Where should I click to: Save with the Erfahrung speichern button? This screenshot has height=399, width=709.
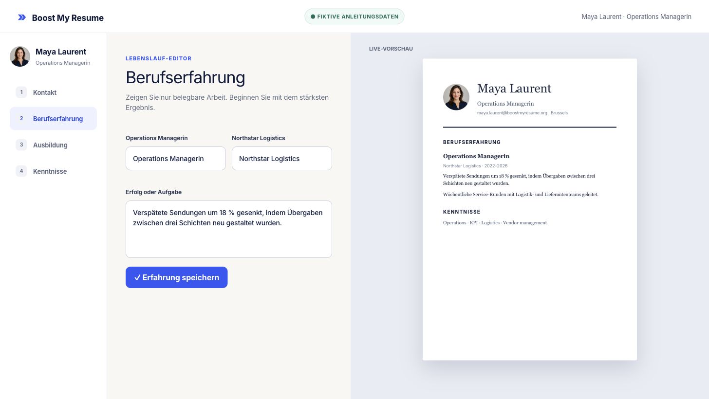[x=177, y=277]
